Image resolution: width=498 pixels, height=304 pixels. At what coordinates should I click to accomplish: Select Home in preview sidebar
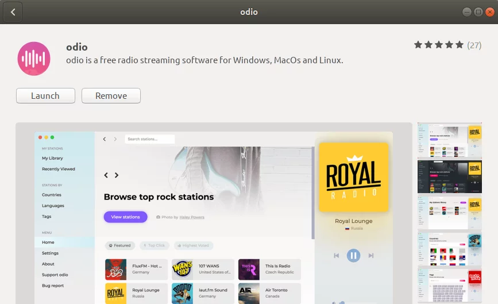[64, 242]
